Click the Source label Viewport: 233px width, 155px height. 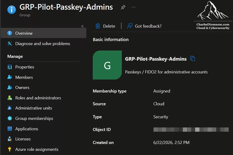click(x=99, y=104)
